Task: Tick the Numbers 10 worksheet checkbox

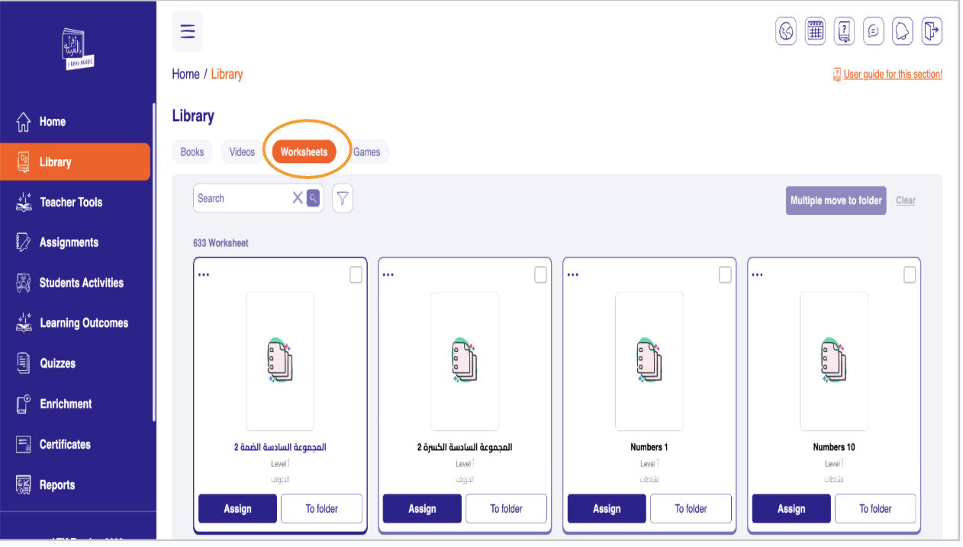Action: 910,275
